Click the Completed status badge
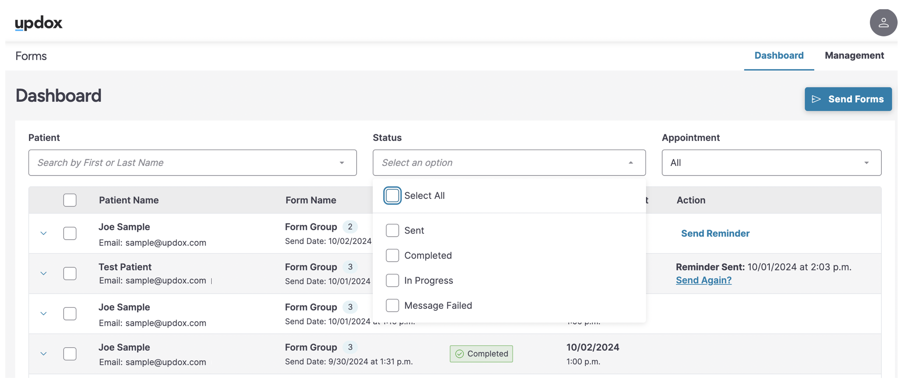This screenshot has width=902, height=381. (481, 354)
